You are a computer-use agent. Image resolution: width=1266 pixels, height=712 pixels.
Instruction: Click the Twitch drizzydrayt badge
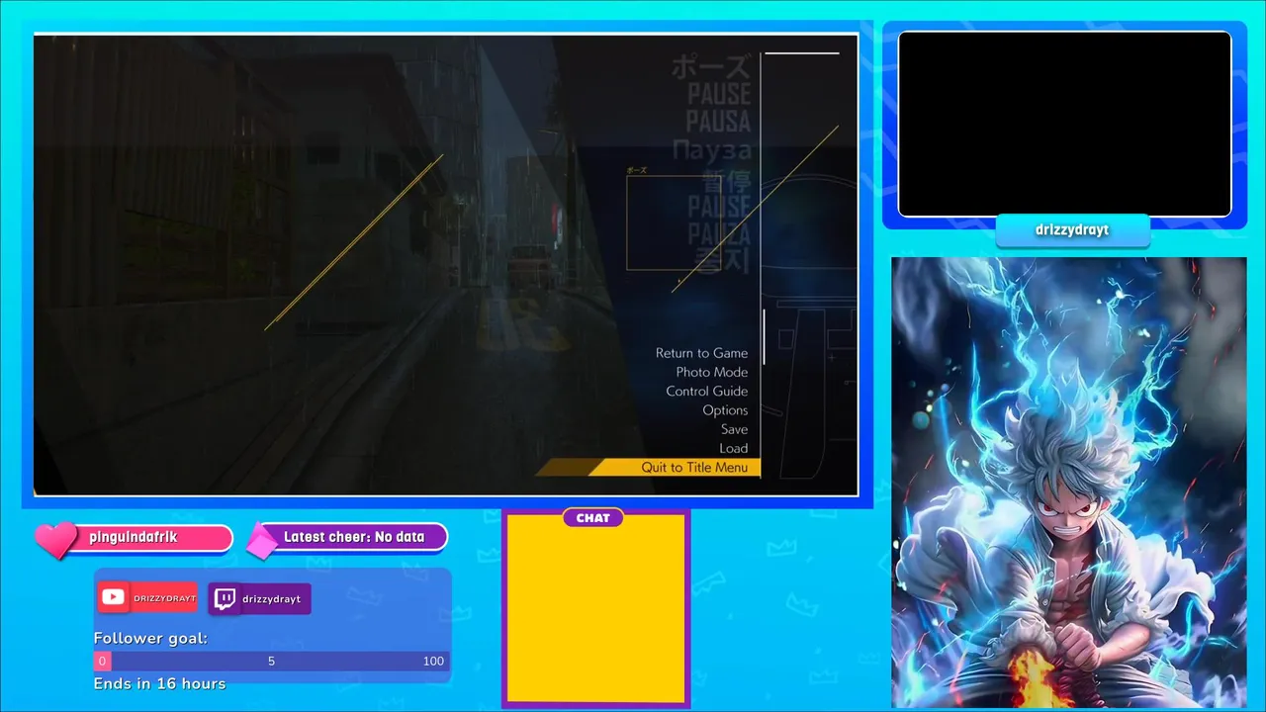259,599
